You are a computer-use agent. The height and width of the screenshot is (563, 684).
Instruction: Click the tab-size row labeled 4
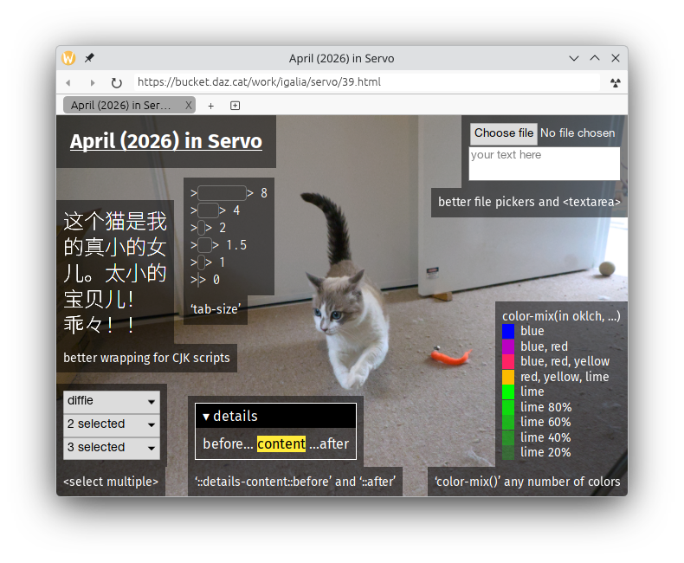click(216, 210)
